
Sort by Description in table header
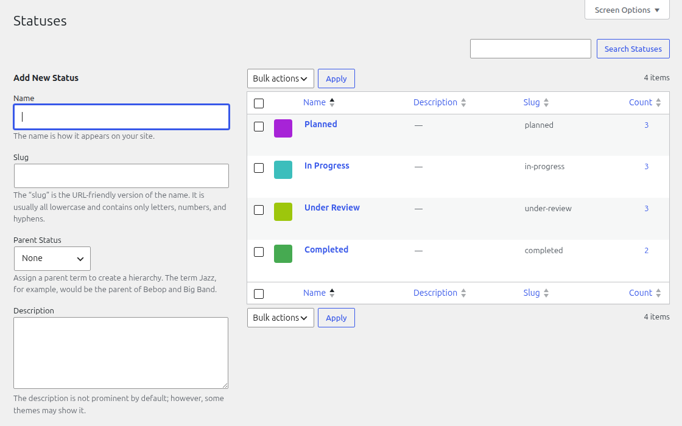[439, 103]
